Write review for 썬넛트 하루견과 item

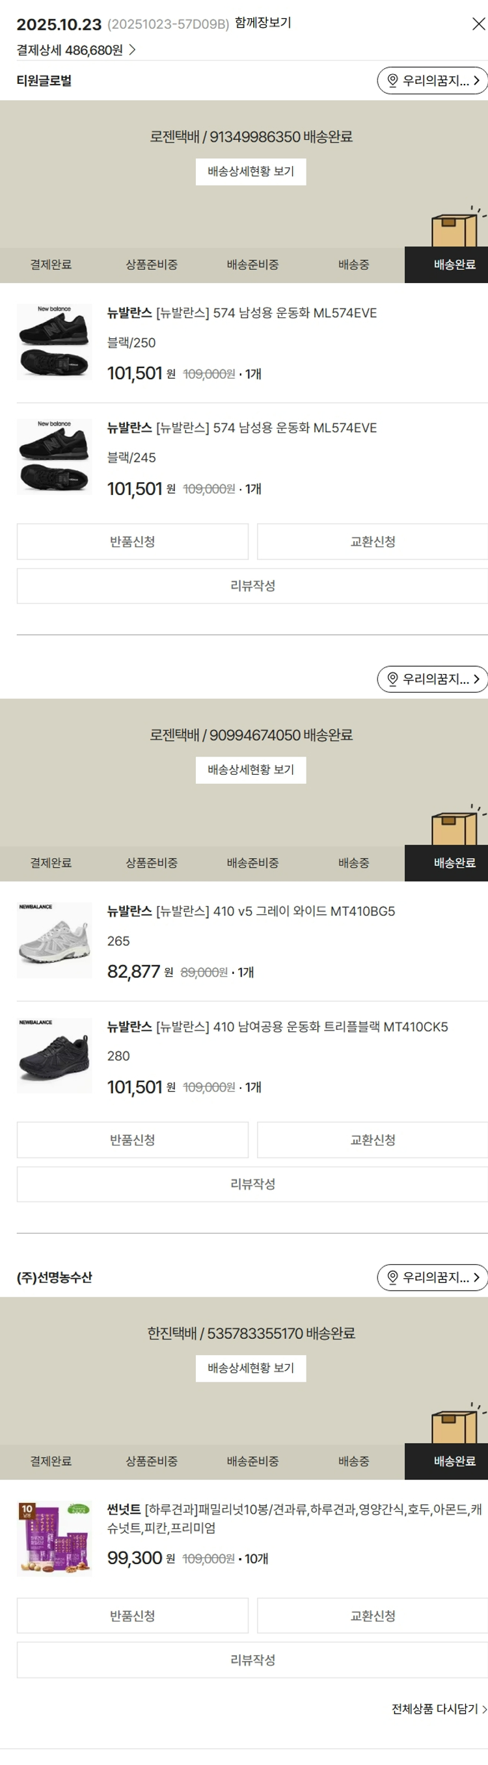252,1660
